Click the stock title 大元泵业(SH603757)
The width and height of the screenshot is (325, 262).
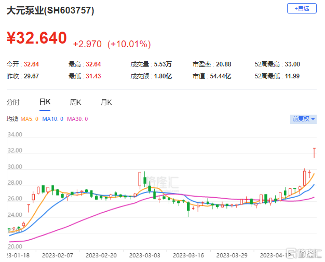coord(50,10)
